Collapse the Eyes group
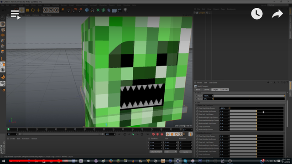The width and height of the screenshot is (292, 164). 196,102
